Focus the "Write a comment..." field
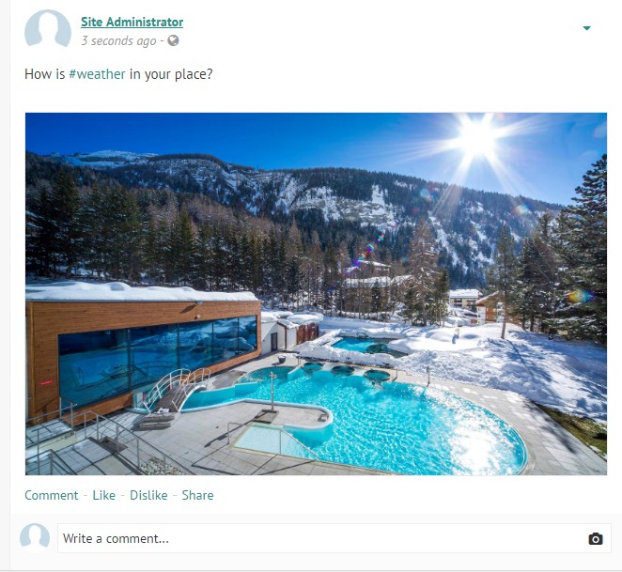 tap(334, 538)
